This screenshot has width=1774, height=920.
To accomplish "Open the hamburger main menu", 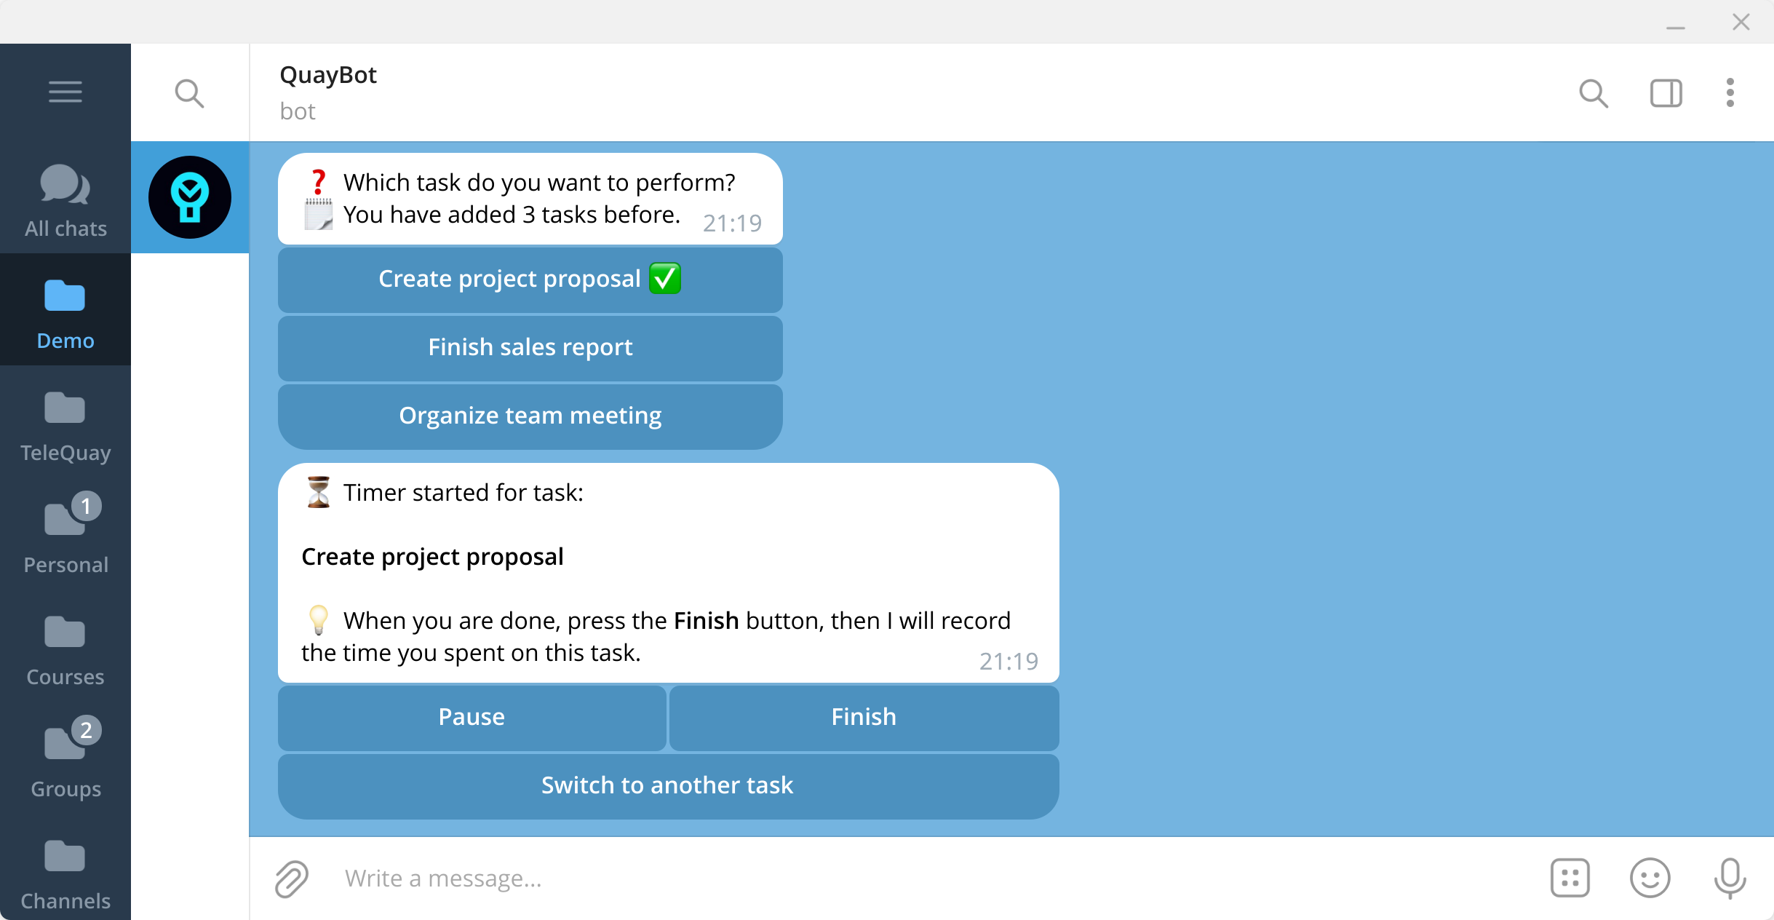I will click(x=65, y=92).
